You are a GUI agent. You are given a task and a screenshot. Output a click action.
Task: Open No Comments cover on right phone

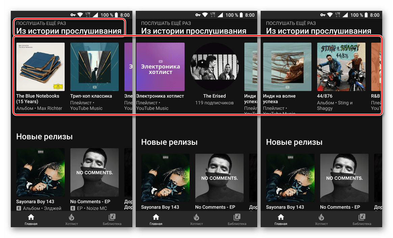point(344,178)
